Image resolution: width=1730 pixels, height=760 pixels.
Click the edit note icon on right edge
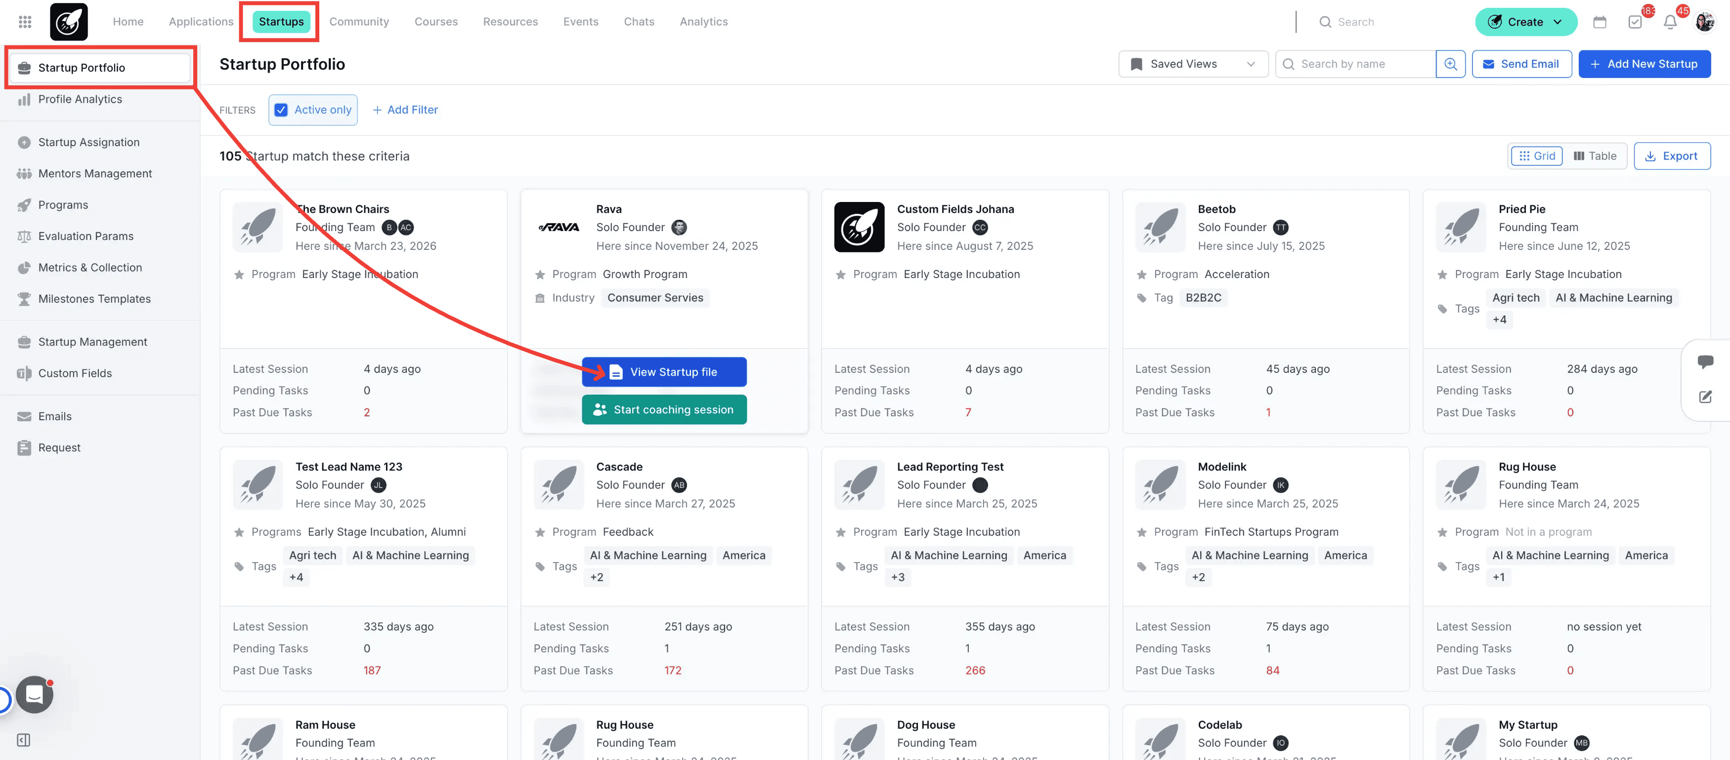tap(1705, 397)
